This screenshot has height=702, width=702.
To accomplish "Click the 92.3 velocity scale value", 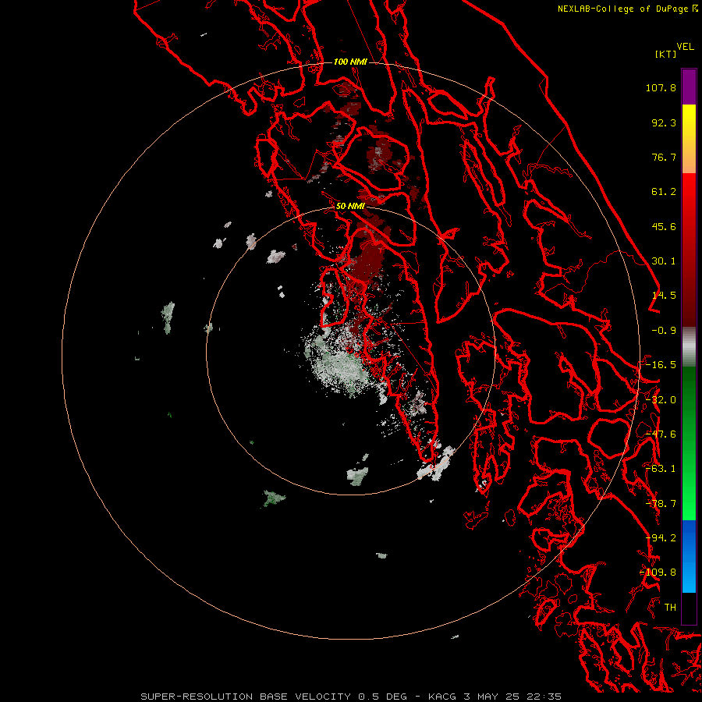I will pyautogui.click(x=664, y=122).
